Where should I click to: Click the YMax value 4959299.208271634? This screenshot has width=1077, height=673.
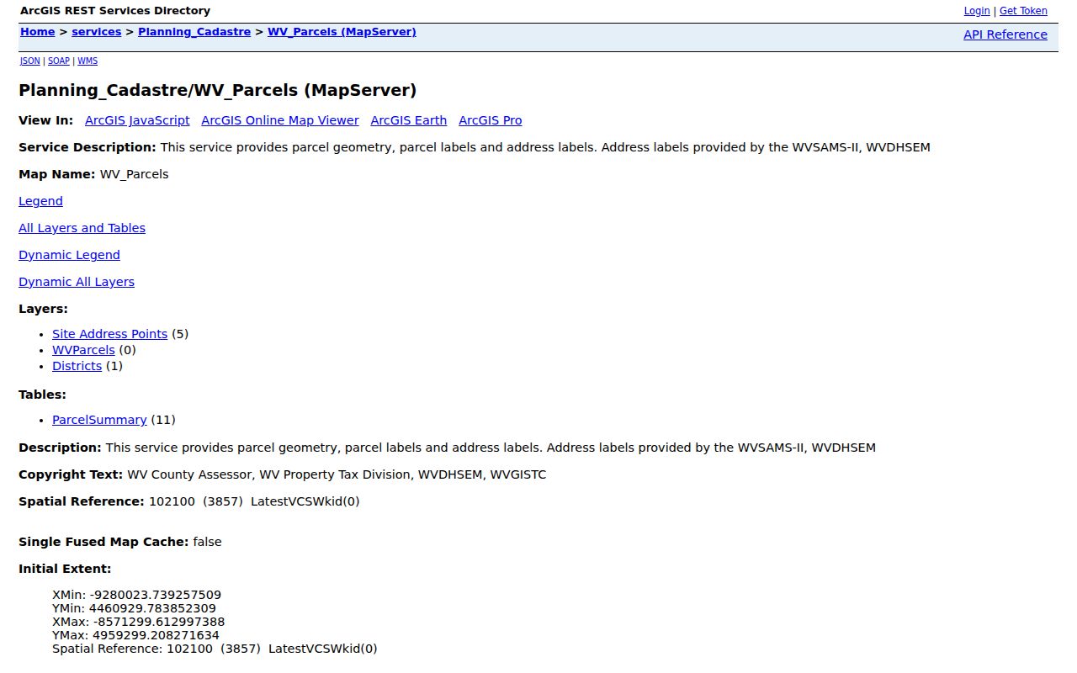coord(157,635)
